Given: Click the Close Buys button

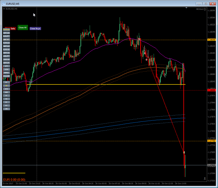Looking at the screenshot, I should click(x=35, y=29).
